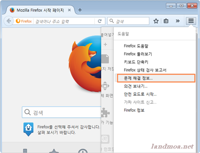The width and height of the screenshot is (200, 153).
Task: Click the dimmed add-ons puzzle icon
Action: [x=105, y=113]
